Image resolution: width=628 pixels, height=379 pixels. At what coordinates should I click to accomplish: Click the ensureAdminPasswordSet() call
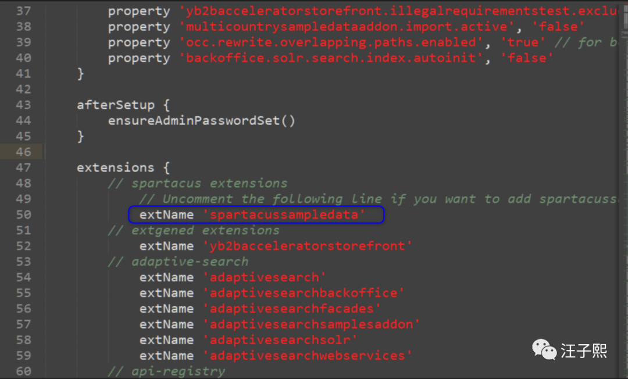[201, 121]
